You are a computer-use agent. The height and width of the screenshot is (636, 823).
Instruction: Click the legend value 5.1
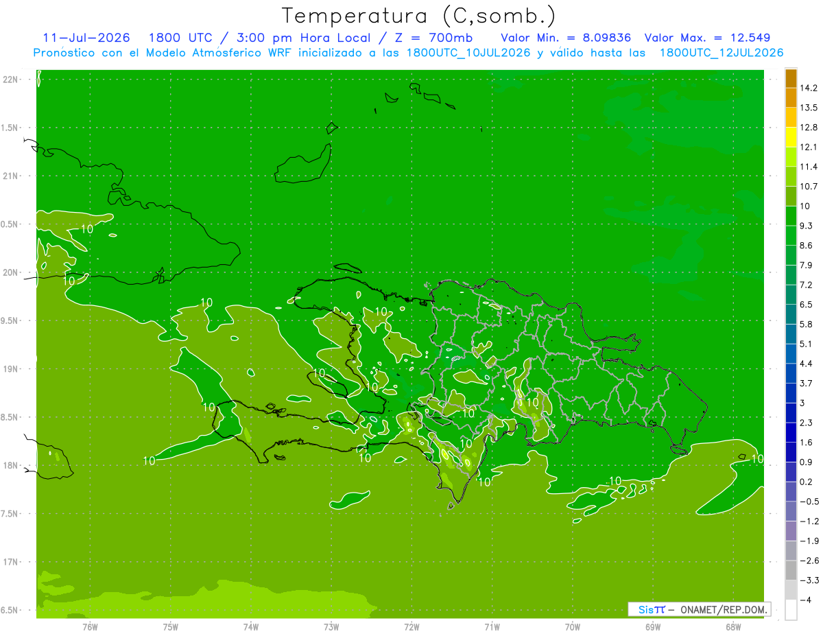pyautogui.click(x=807, y=344)
